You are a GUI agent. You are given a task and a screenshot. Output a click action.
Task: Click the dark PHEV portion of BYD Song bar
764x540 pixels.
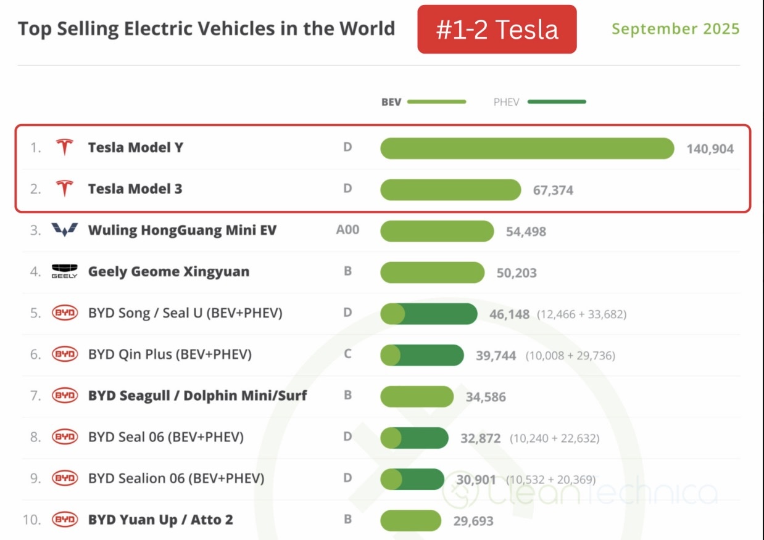tap(441, 314)
